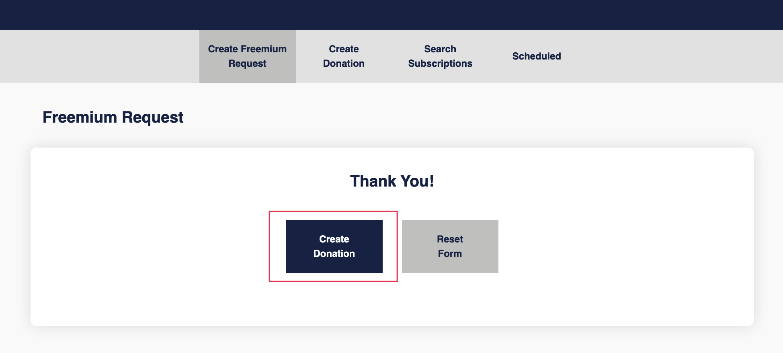Reset the form from the Thank You card
783x353 pixels.
[450, 246]
